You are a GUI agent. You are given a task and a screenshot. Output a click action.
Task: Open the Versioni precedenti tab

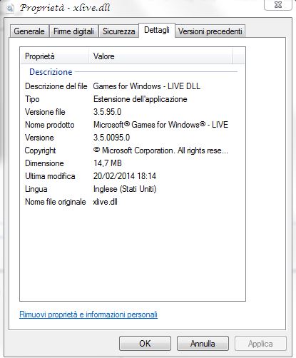pos(210,31)
